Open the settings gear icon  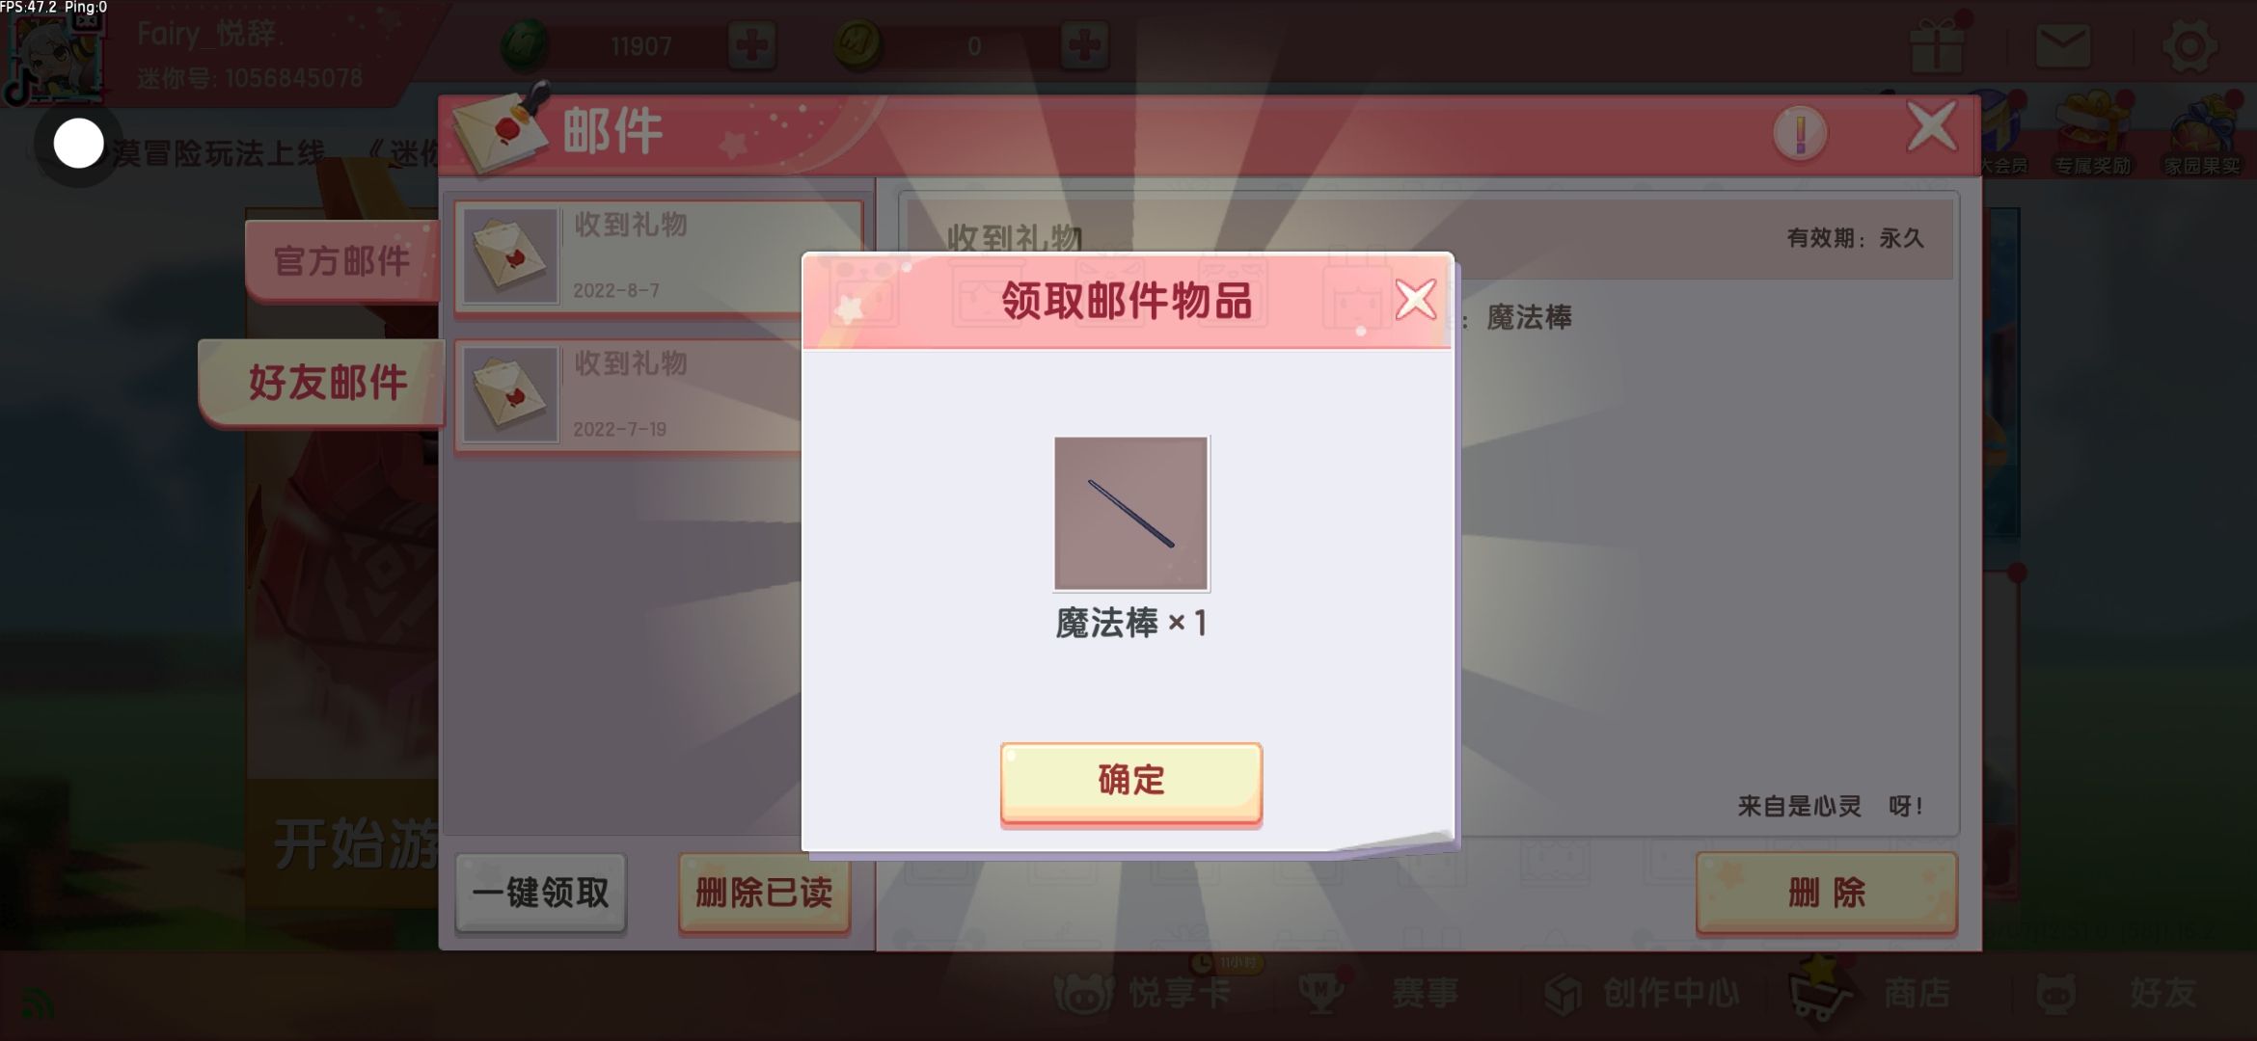point(2189,45)
